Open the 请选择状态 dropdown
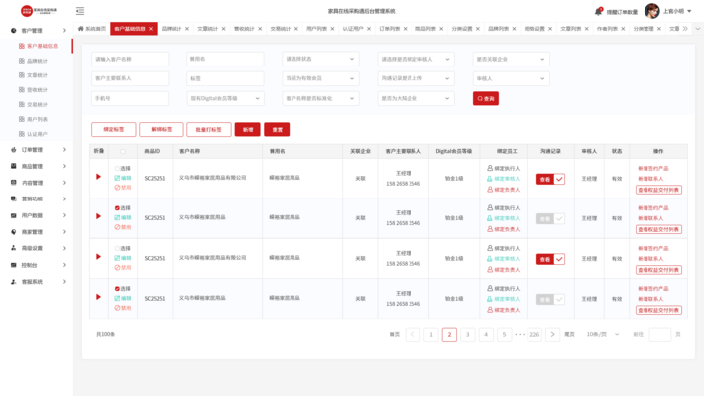The width and height of the screenshot is (704, 396). pos(320,59)
